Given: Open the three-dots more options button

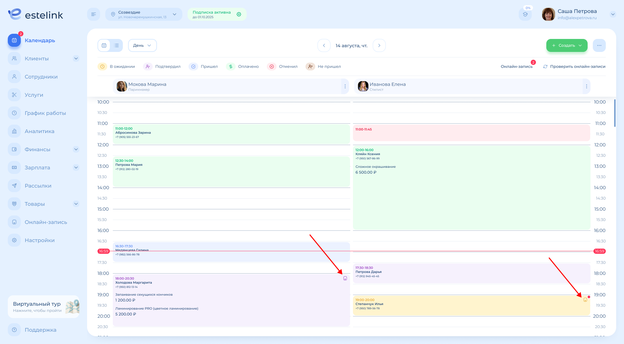Looking at the screenshot, I should [x=599, y=45].
